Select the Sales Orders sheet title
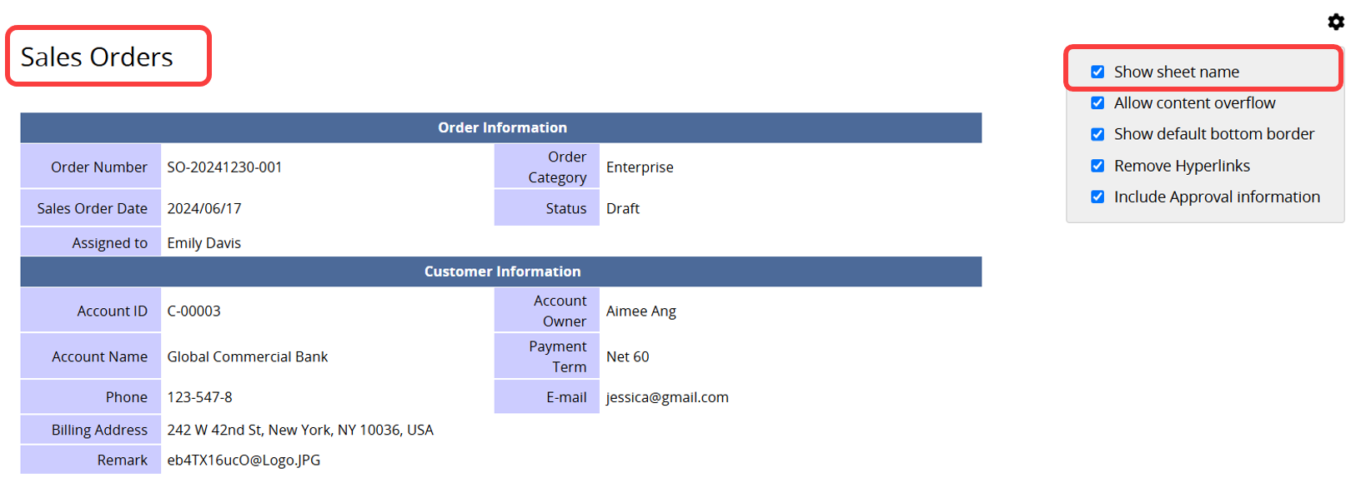Image resolution: width=1356 pixels, height=478 pixels. pos(97,57)
